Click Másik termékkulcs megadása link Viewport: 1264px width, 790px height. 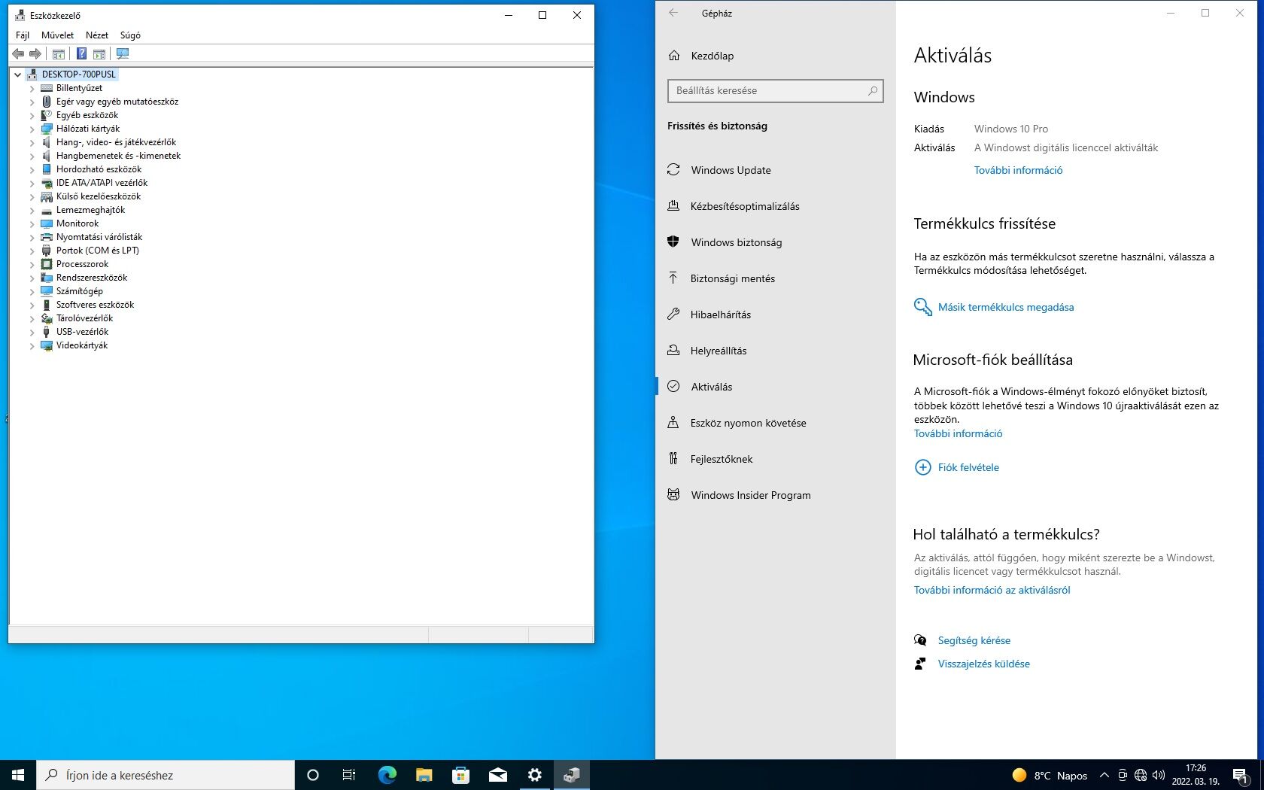(1006, 307)
